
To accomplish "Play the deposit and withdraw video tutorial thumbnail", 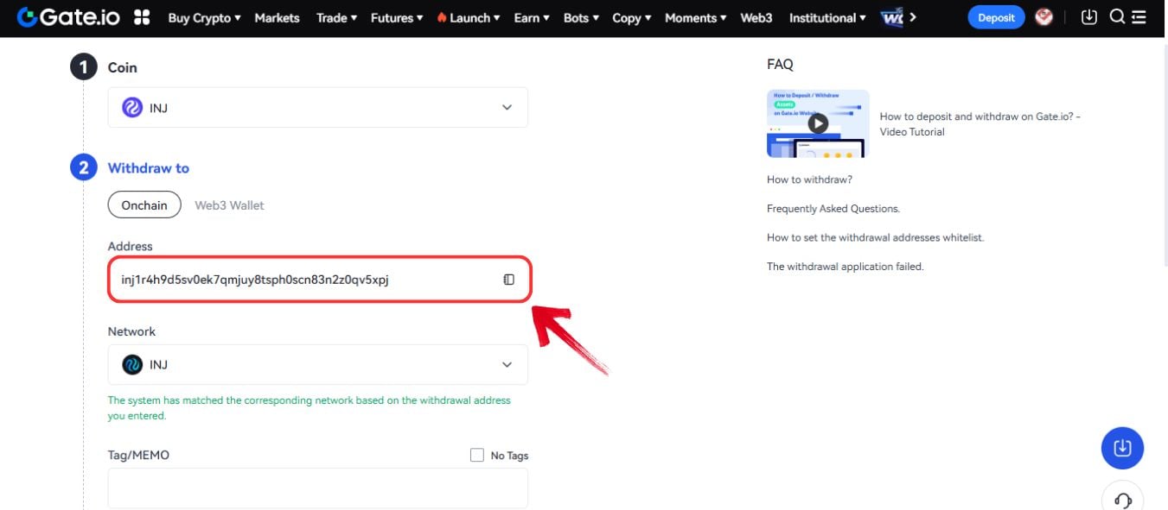I will point(818,123).
